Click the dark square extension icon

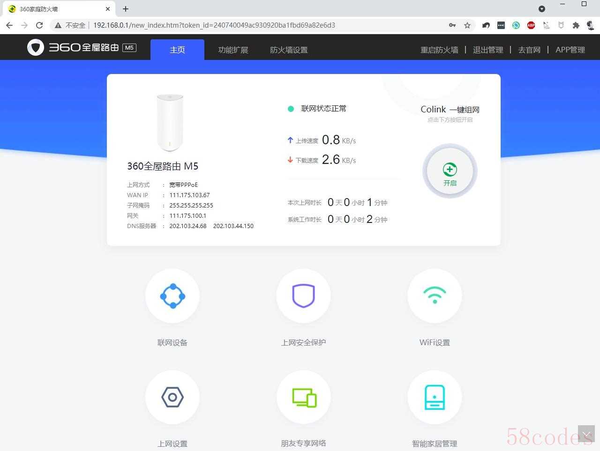pyautogui.click(x=501, y=25)
